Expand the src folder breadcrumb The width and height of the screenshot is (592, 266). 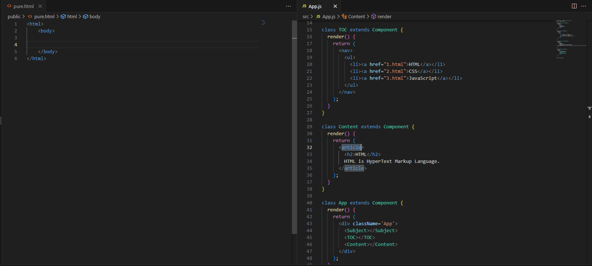pos(306,16)
